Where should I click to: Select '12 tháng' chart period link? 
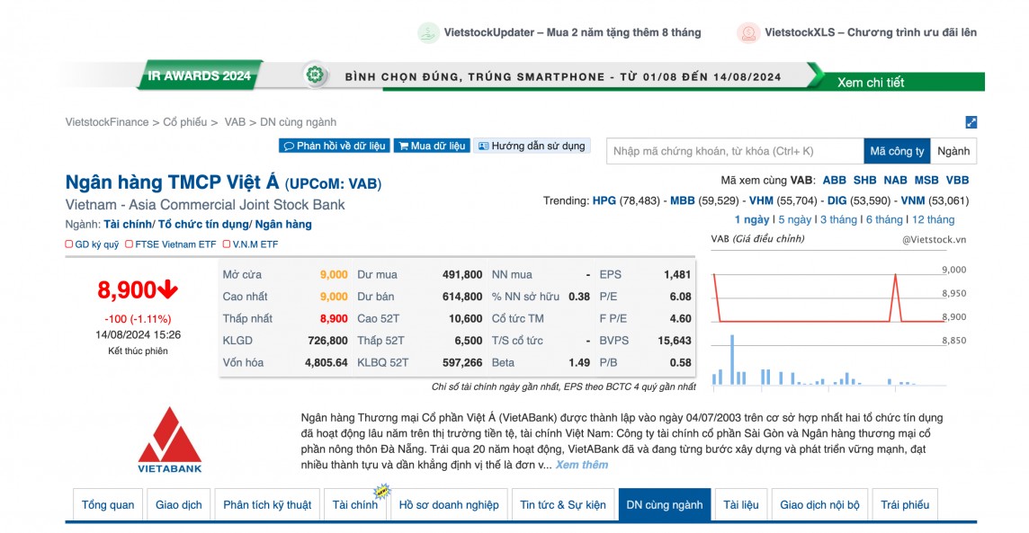(935, 218)
